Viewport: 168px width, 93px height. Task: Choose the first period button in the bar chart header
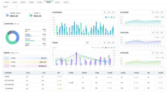tap(105, 12)
